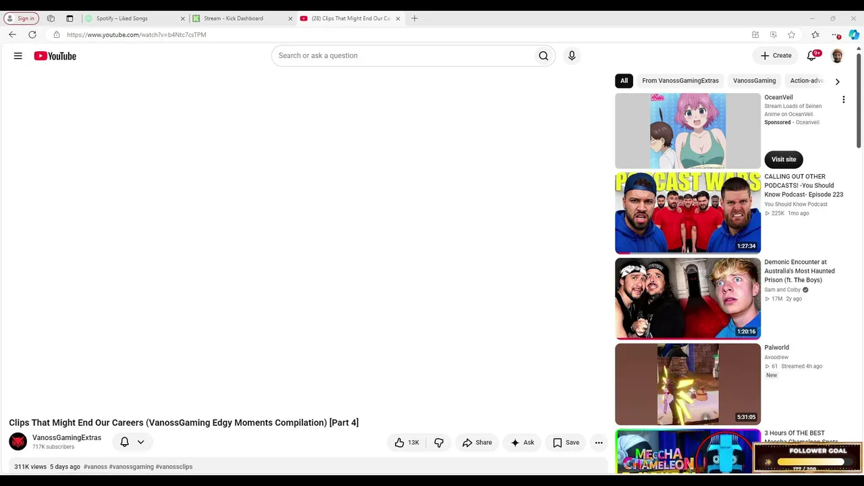Show more category chips with arrow
Viewport: 864px width, 486px height.
point(837,81)
